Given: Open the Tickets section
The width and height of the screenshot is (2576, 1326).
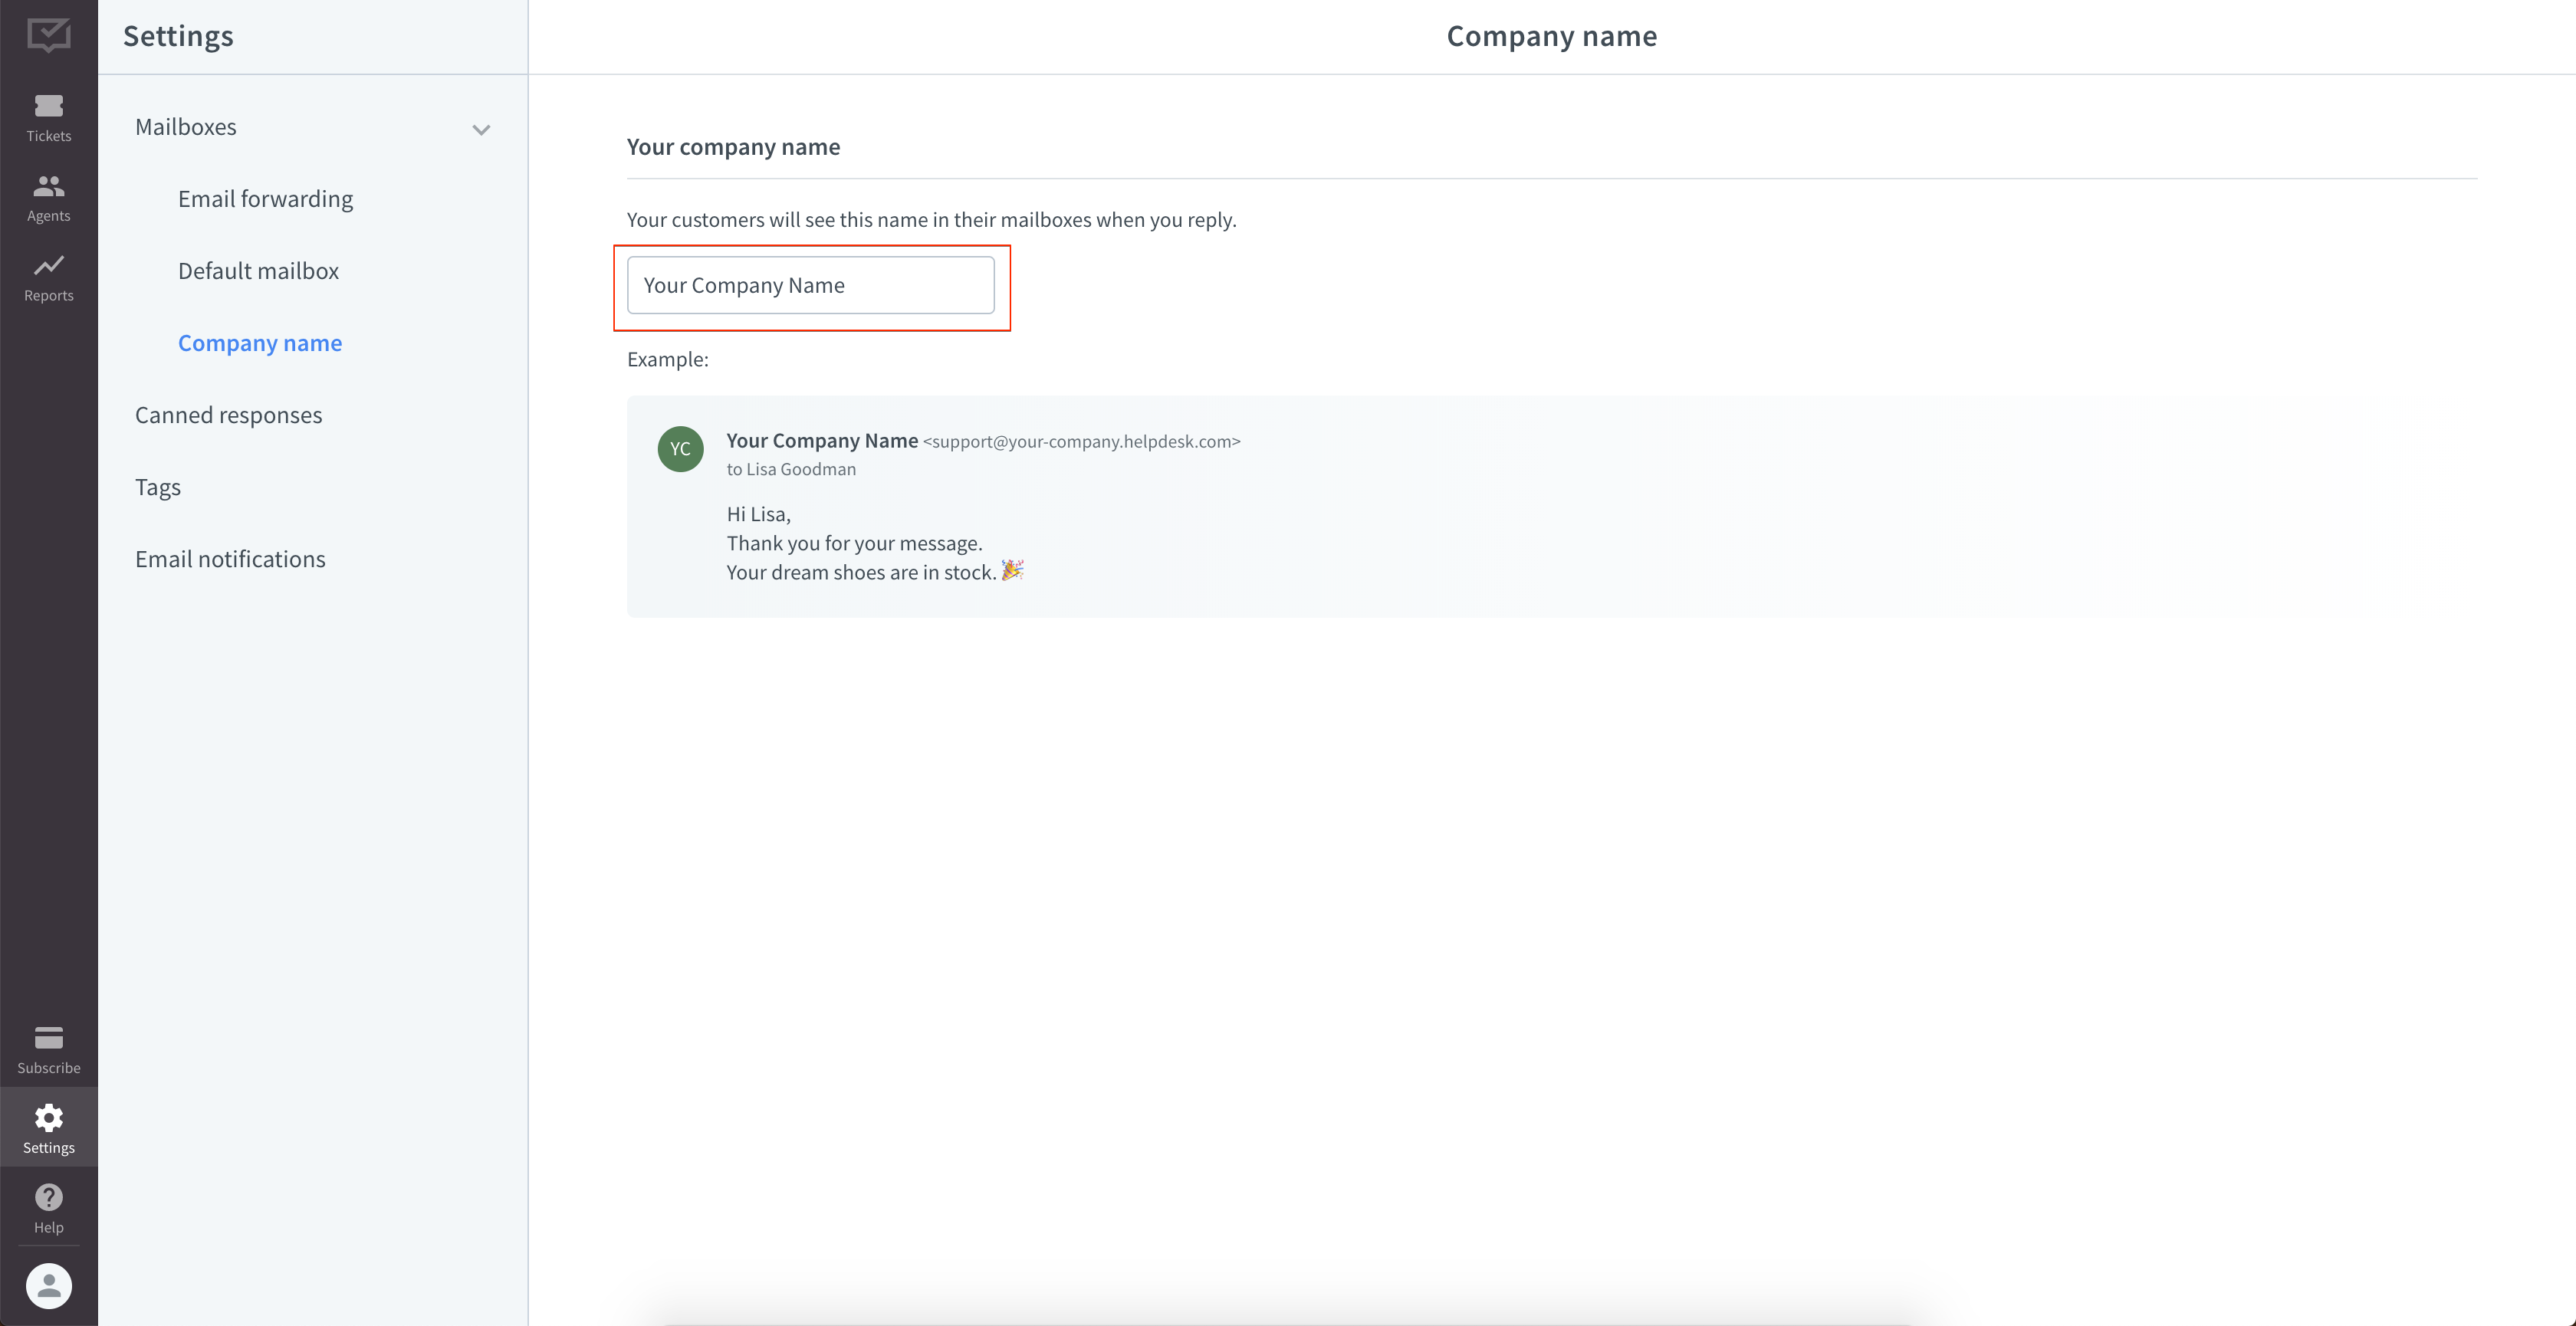Looking at the screenshot, I should [x=48, y=118].
